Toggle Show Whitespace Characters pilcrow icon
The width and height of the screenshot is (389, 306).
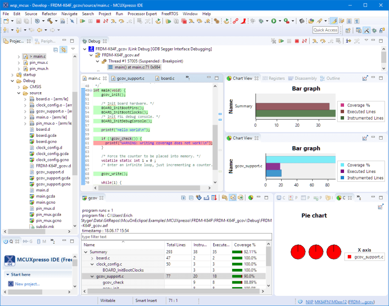point(357,21)
